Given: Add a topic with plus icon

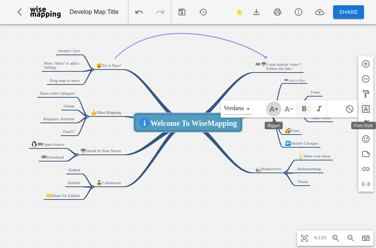Looking at the screenshot, I should tap(366, 64).
